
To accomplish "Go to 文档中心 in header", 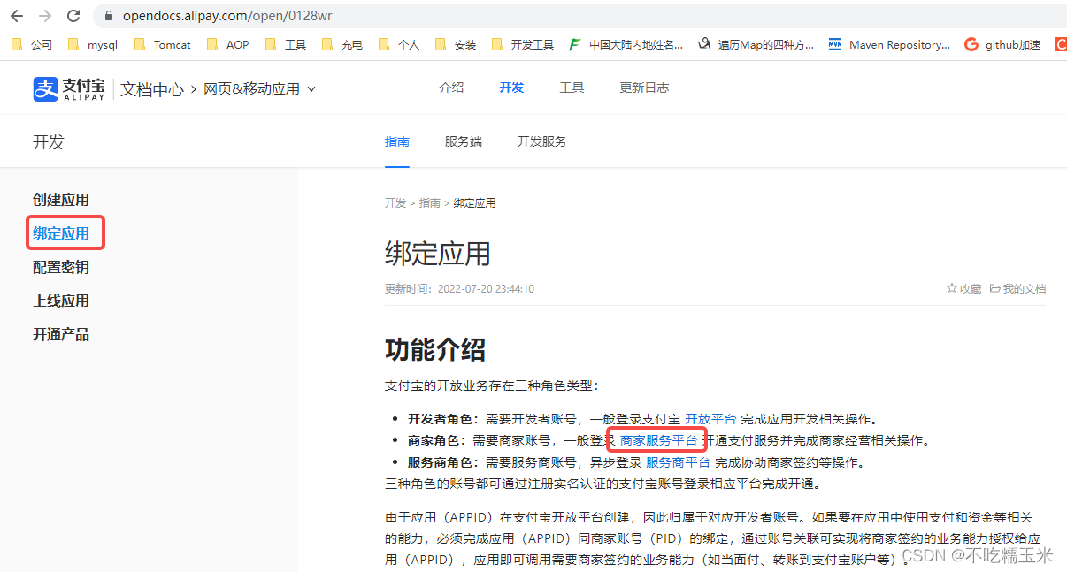I will pyautogui.click(x=152, y=89).
